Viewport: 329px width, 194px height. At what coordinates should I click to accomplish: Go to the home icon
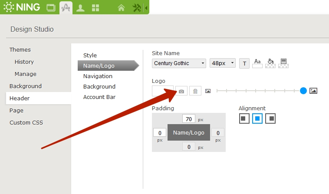pyautogui.click(x=121, y=8)
